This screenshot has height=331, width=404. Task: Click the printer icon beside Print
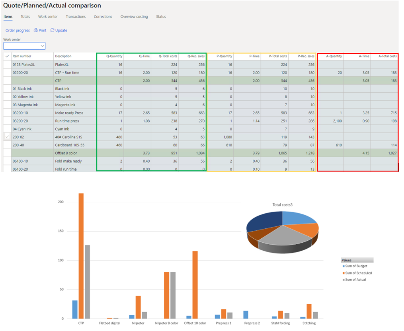(x=35, y=30)
